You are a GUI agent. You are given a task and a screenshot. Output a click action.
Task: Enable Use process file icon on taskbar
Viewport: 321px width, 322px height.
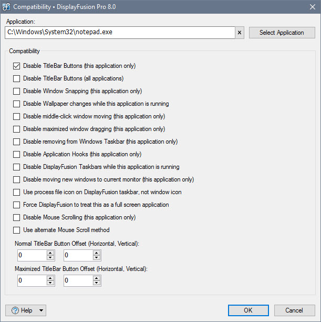(17, 192)
